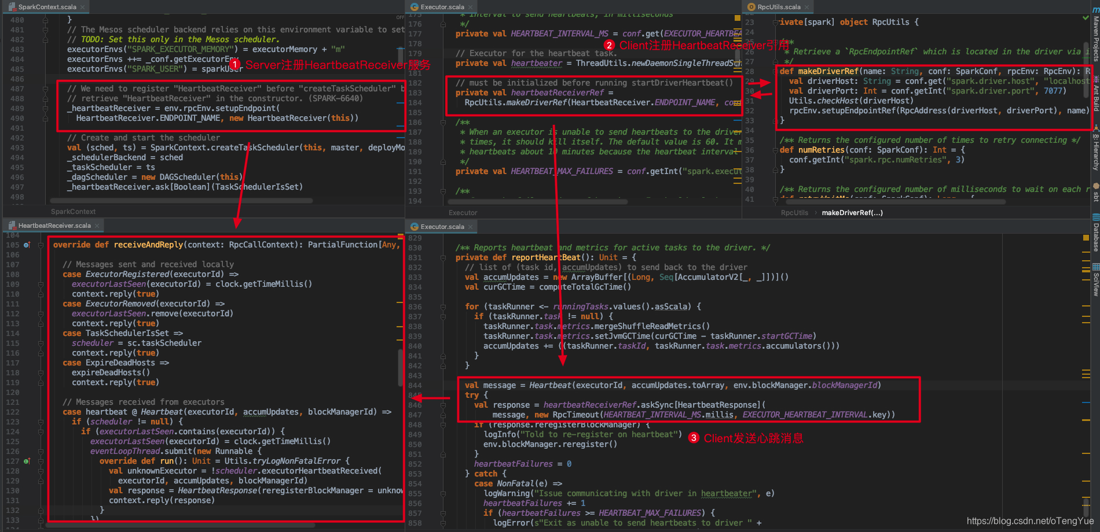Image resolution: width=1100 pixels, height=532 pixels.
Task: Click the 'makeDriverRef' method name in RpcUtils
Action: coord(828,71)
